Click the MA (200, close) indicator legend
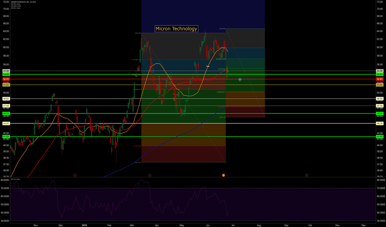The image size is (386, 227). tap(16, 6)
